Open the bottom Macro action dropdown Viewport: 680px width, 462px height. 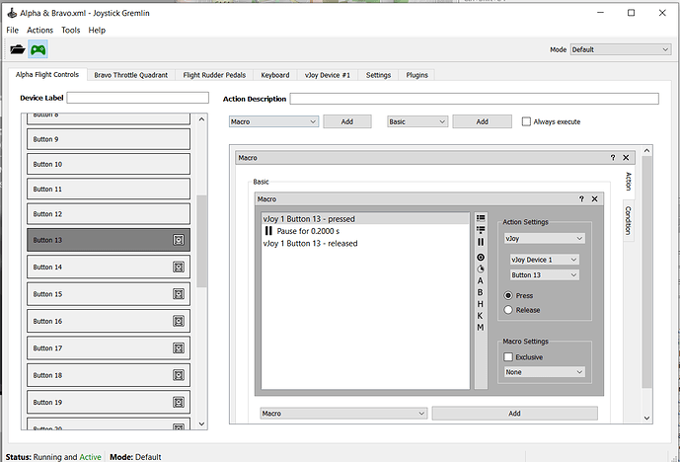pos(343,414)
